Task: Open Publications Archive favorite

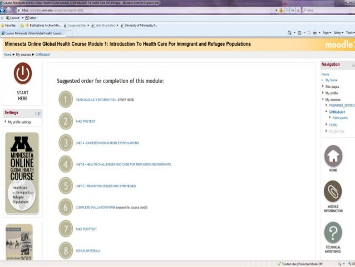Action: [43, 26]
